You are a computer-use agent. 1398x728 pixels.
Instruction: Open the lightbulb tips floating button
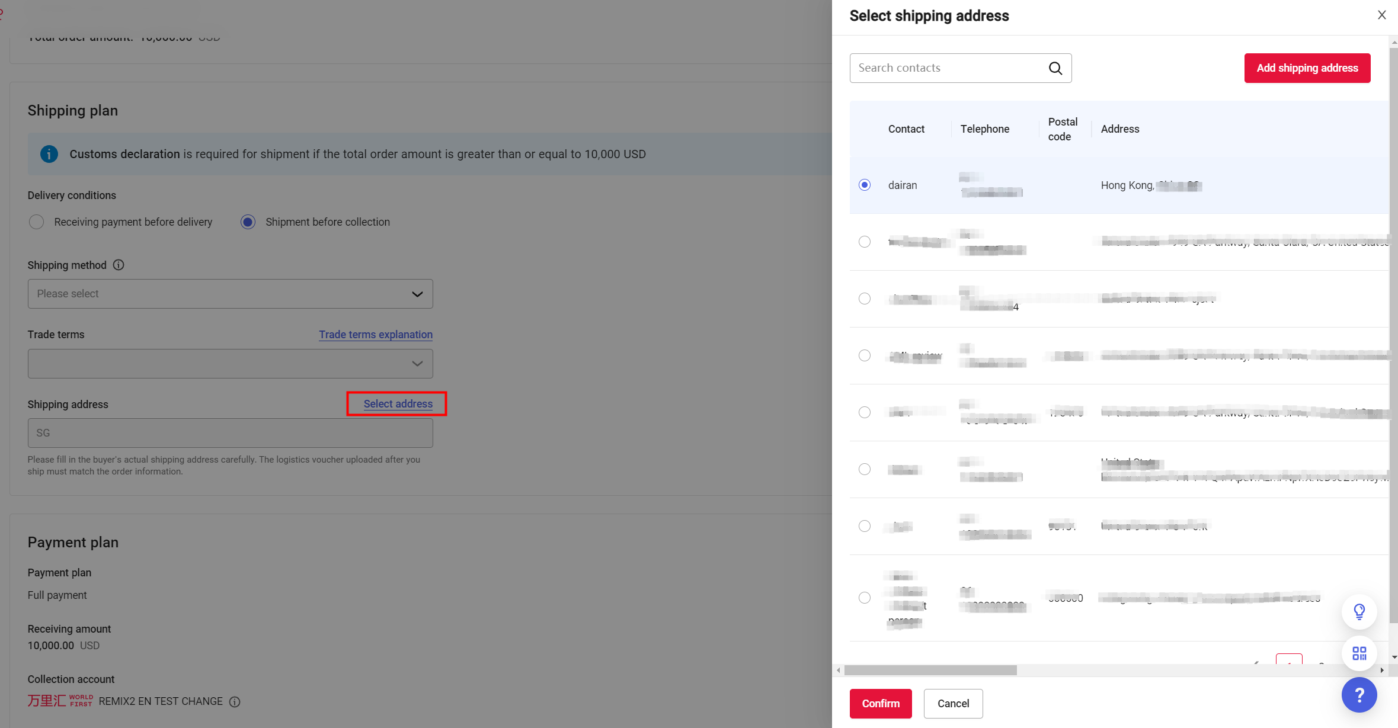tap(1359, 611)
